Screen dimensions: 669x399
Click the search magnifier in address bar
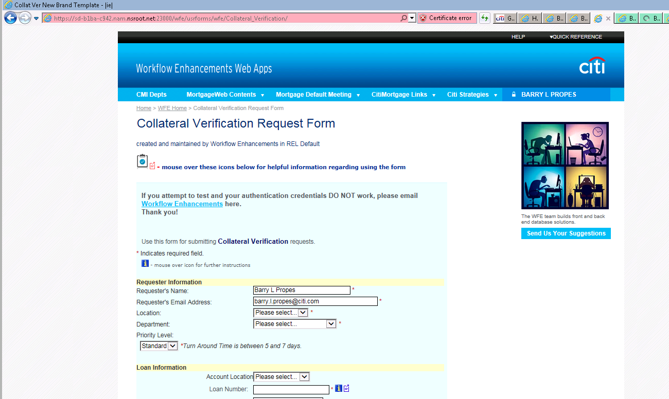tap(403, 18)
